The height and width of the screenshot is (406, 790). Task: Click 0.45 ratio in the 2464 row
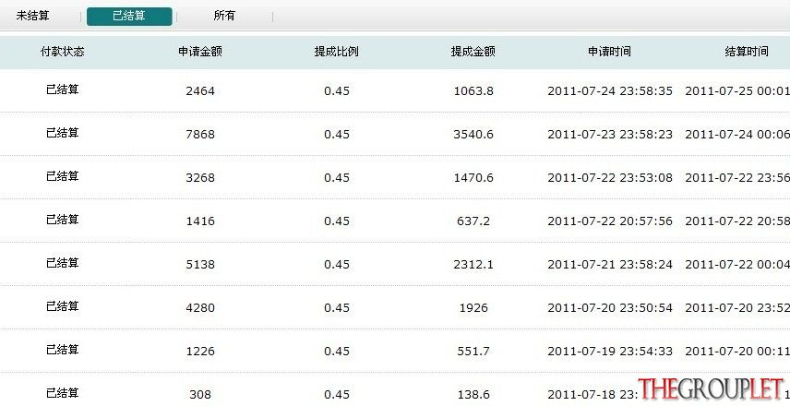pyautogui.click(x=337, y=91)
